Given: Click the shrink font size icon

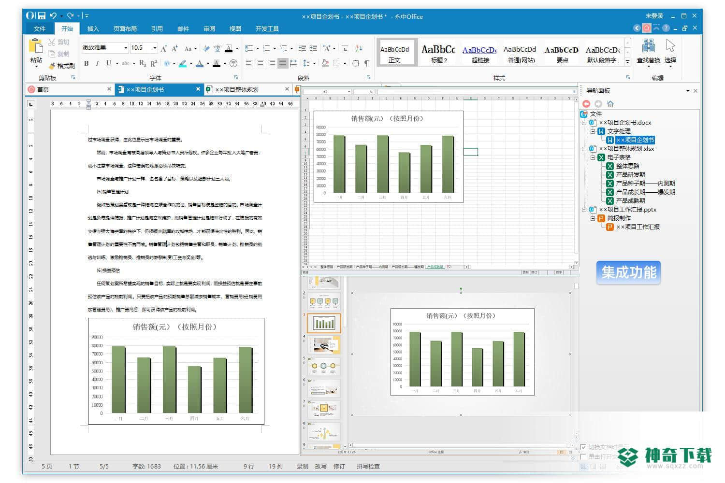Looking at the screenshot, I should coord(174,48).
